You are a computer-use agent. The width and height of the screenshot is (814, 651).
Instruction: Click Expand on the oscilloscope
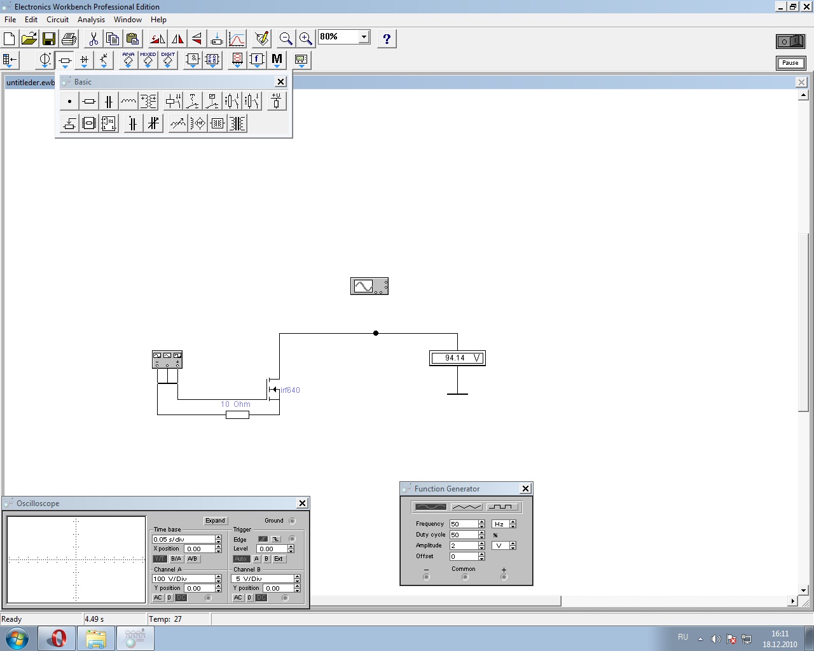pyautogui.click(x=215, y=521)
